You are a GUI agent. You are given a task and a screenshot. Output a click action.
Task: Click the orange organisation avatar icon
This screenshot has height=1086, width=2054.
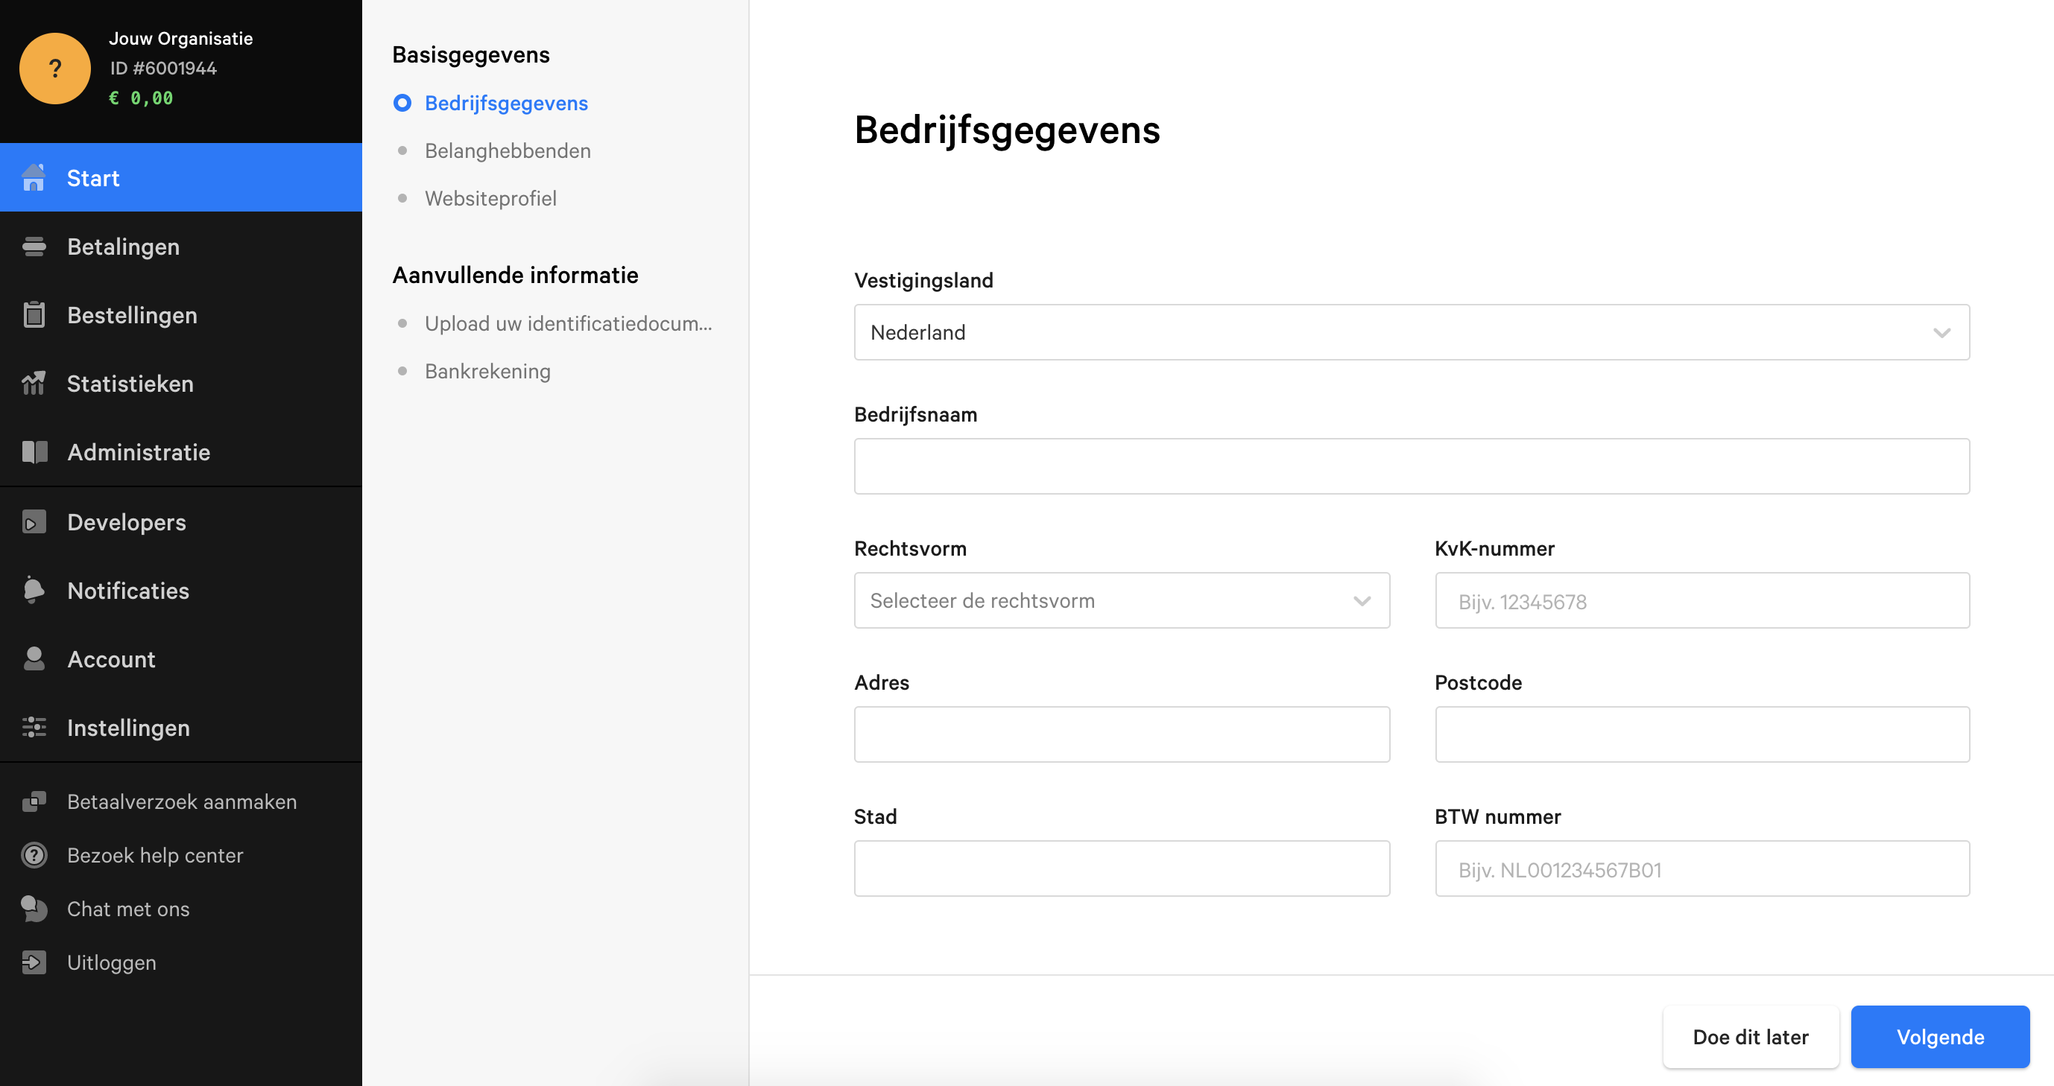click(x=54, y=69)
